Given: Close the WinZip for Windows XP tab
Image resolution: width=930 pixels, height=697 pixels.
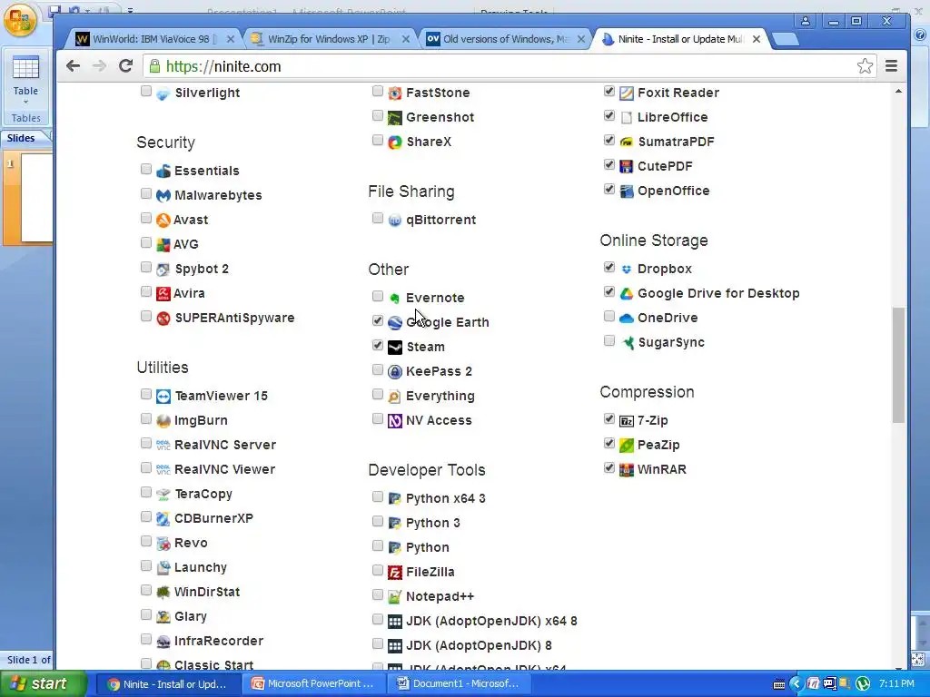Looking at the screenshot, I should 406,39.
